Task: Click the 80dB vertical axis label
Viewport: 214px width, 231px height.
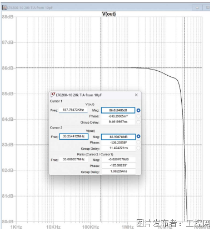Action: coord(8,222)
